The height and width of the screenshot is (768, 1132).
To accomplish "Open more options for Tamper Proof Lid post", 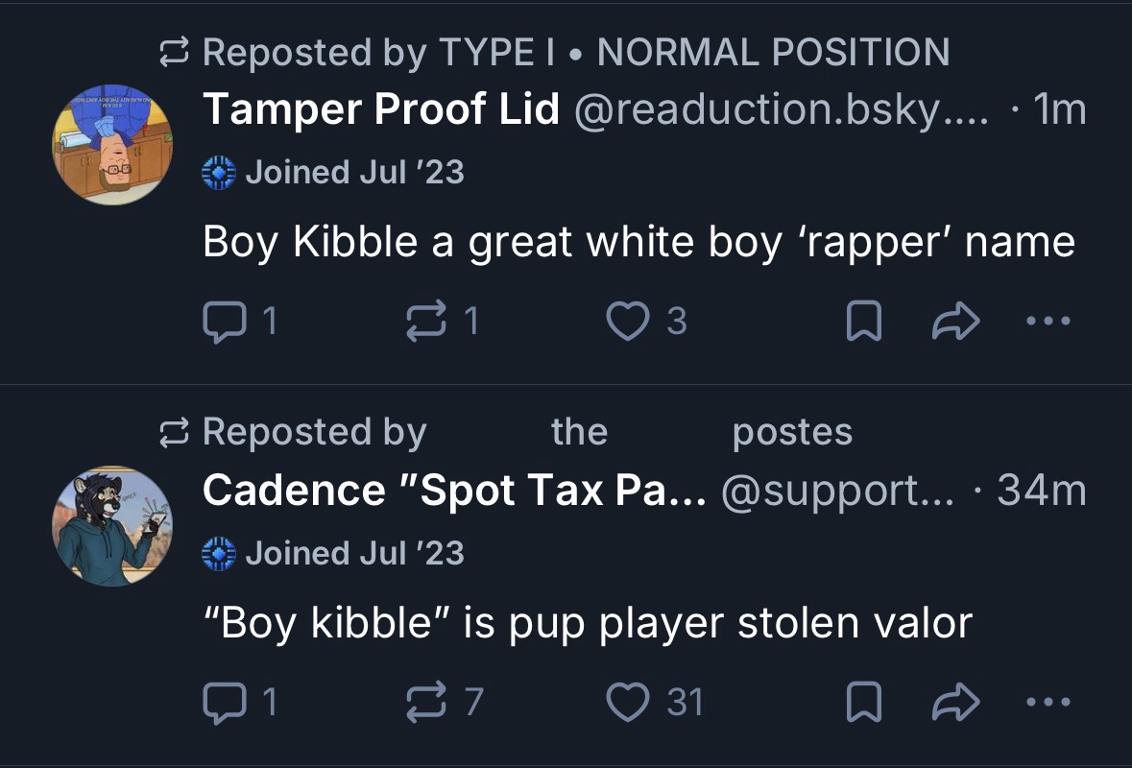I will pos(1048,322).
